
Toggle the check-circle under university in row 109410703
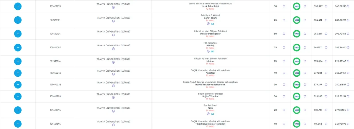[113, 98]
